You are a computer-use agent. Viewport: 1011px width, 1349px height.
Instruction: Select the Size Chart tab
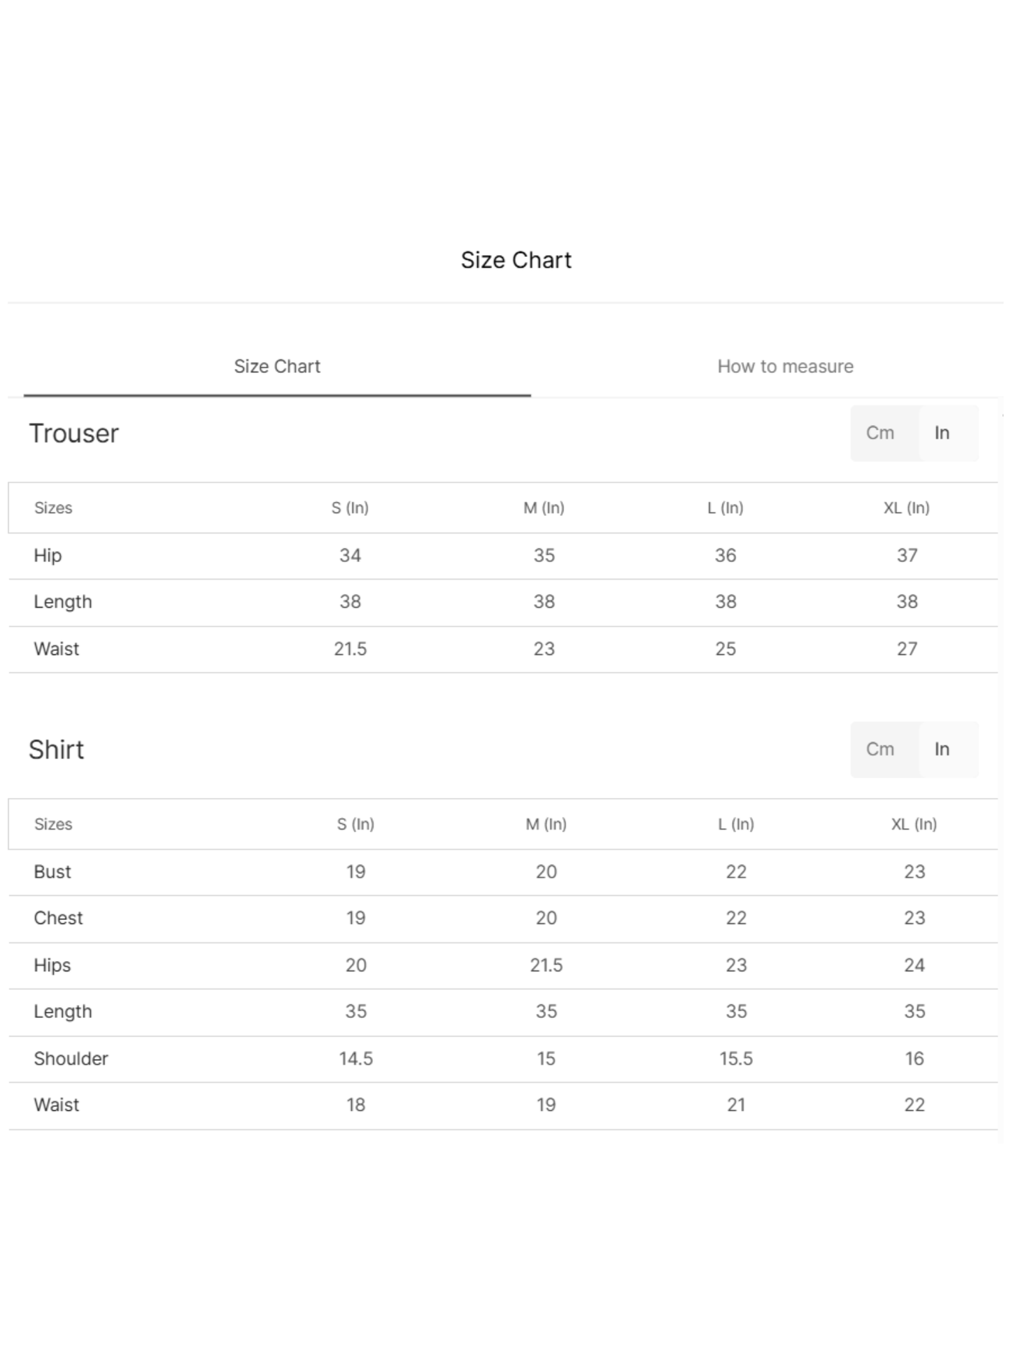coord(277,366)
